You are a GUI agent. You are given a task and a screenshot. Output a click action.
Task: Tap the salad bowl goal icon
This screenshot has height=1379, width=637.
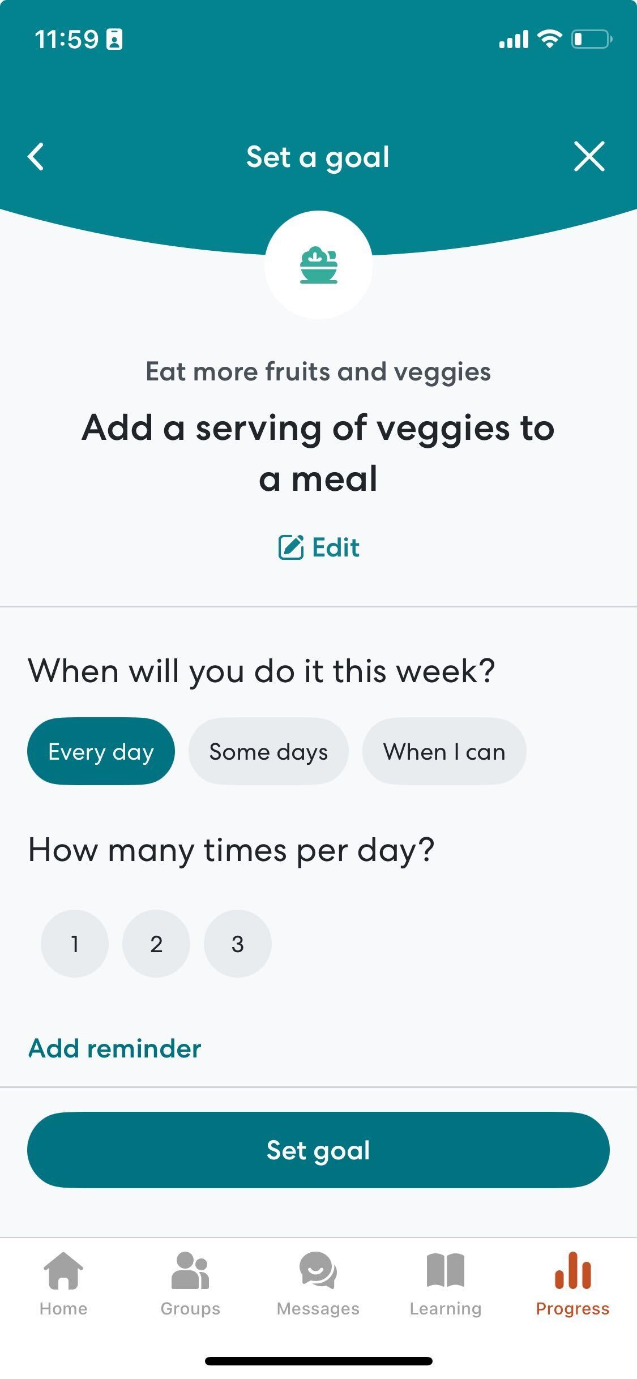pyautogui.click(x=319, y=265)
